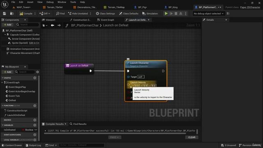
Task: Close the Launch on Defeat tab
Action: pos(149,20)
